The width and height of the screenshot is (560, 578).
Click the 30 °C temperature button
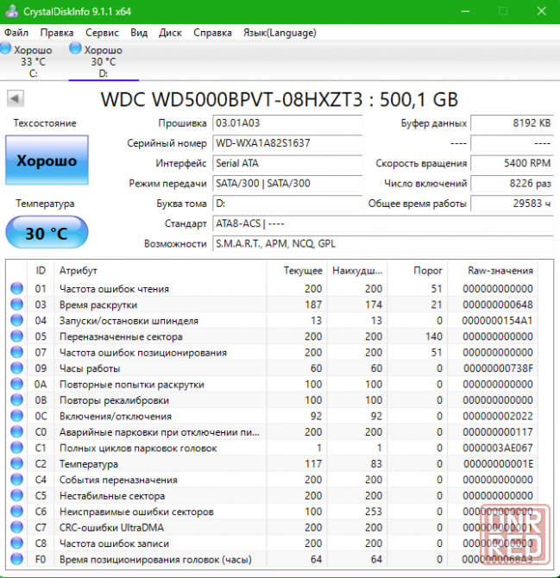pos(47,233)
